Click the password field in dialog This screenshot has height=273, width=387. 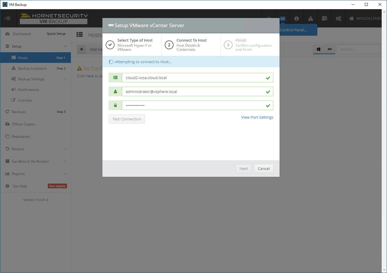197,105
